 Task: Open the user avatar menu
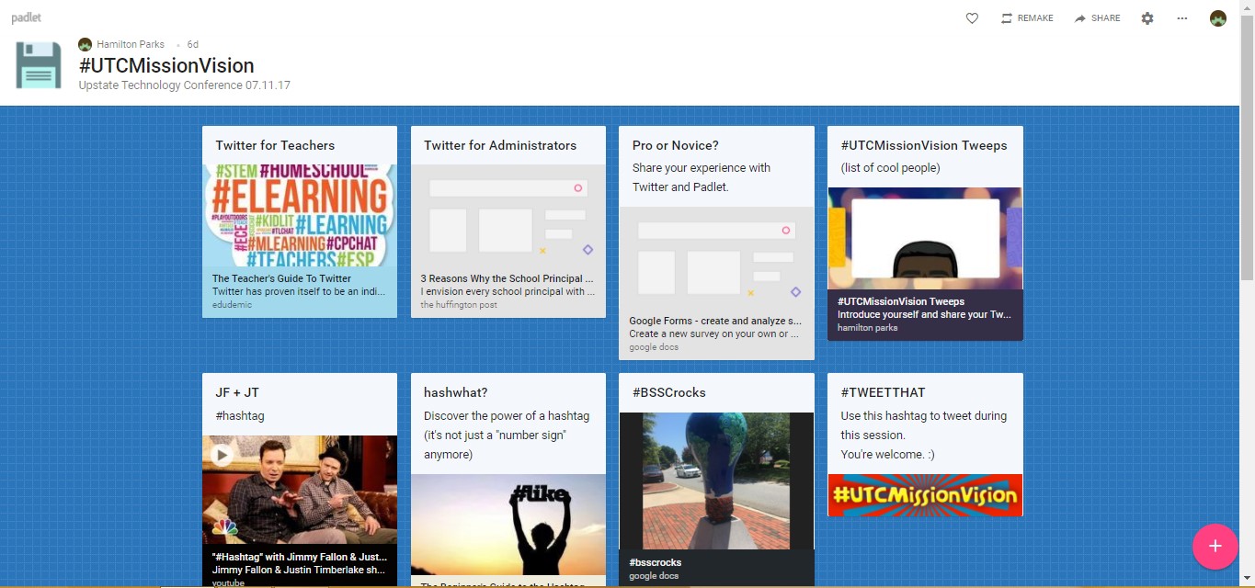click(x=1218, y=18)
